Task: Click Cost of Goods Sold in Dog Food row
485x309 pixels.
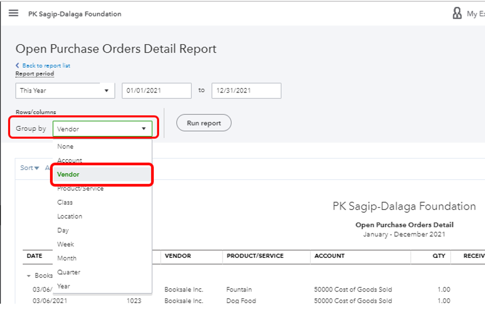Action: pyautogui.click(x=353, y=300)
